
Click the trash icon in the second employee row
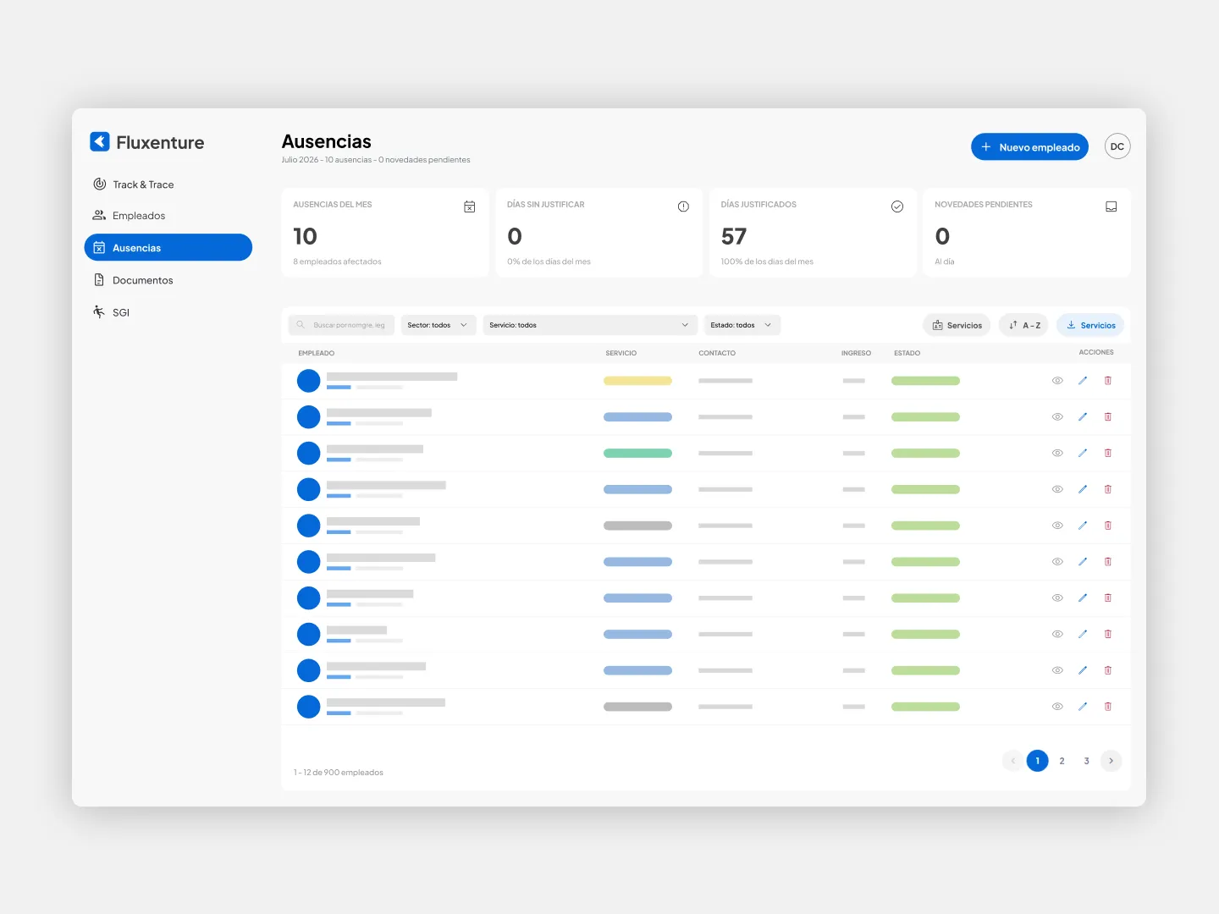(x=1108, y=417)
